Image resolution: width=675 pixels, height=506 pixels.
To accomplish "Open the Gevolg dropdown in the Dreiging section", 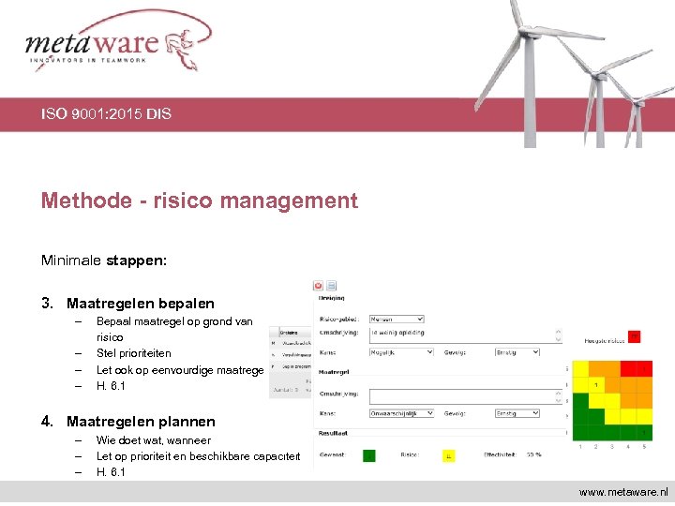I will 517,352.
